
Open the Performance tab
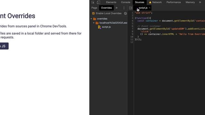click(x=174, y=2)
